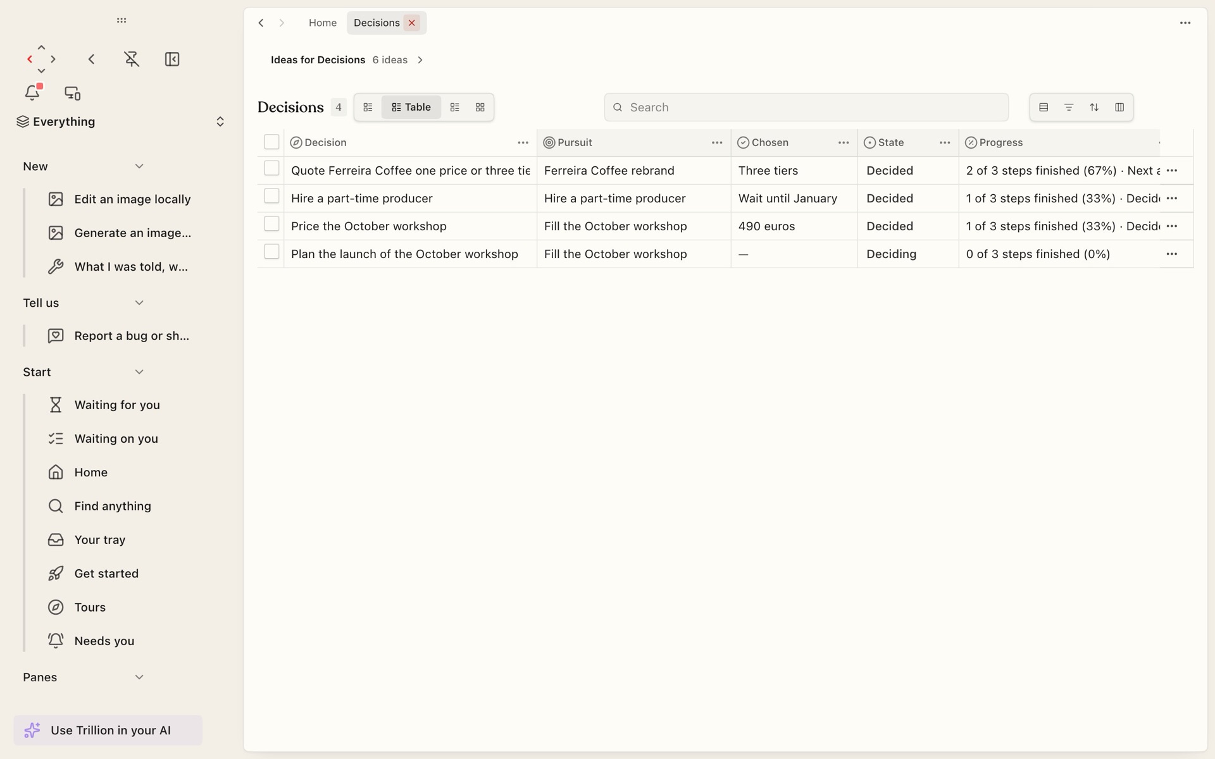
Task: Collapse the New section chevron
Action: click(139, 166)
